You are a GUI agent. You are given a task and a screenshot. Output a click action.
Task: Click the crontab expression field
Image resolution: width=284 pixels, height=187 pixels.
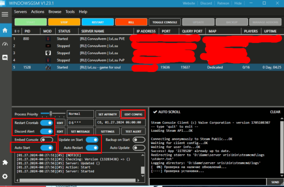pyautogui.click(x=80, y=123)
